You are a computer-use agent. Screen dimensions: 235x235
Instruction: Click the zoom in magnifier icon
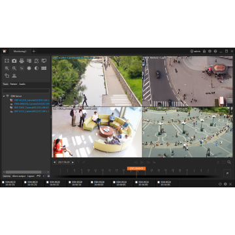point(7,69)
